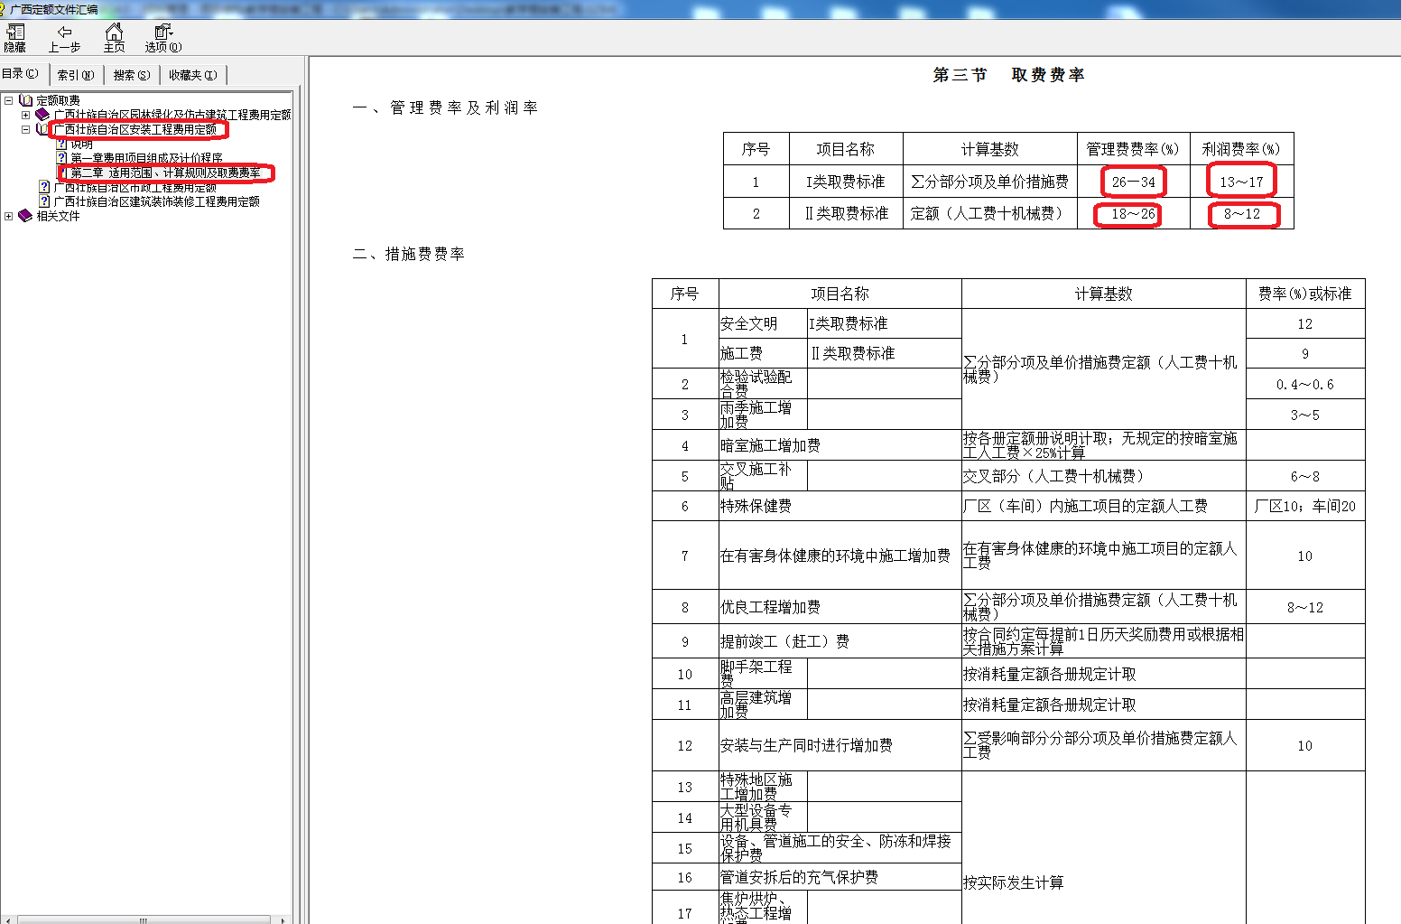
Task: Switch to the 索引(N) tab
Action: tap(76, 75)
